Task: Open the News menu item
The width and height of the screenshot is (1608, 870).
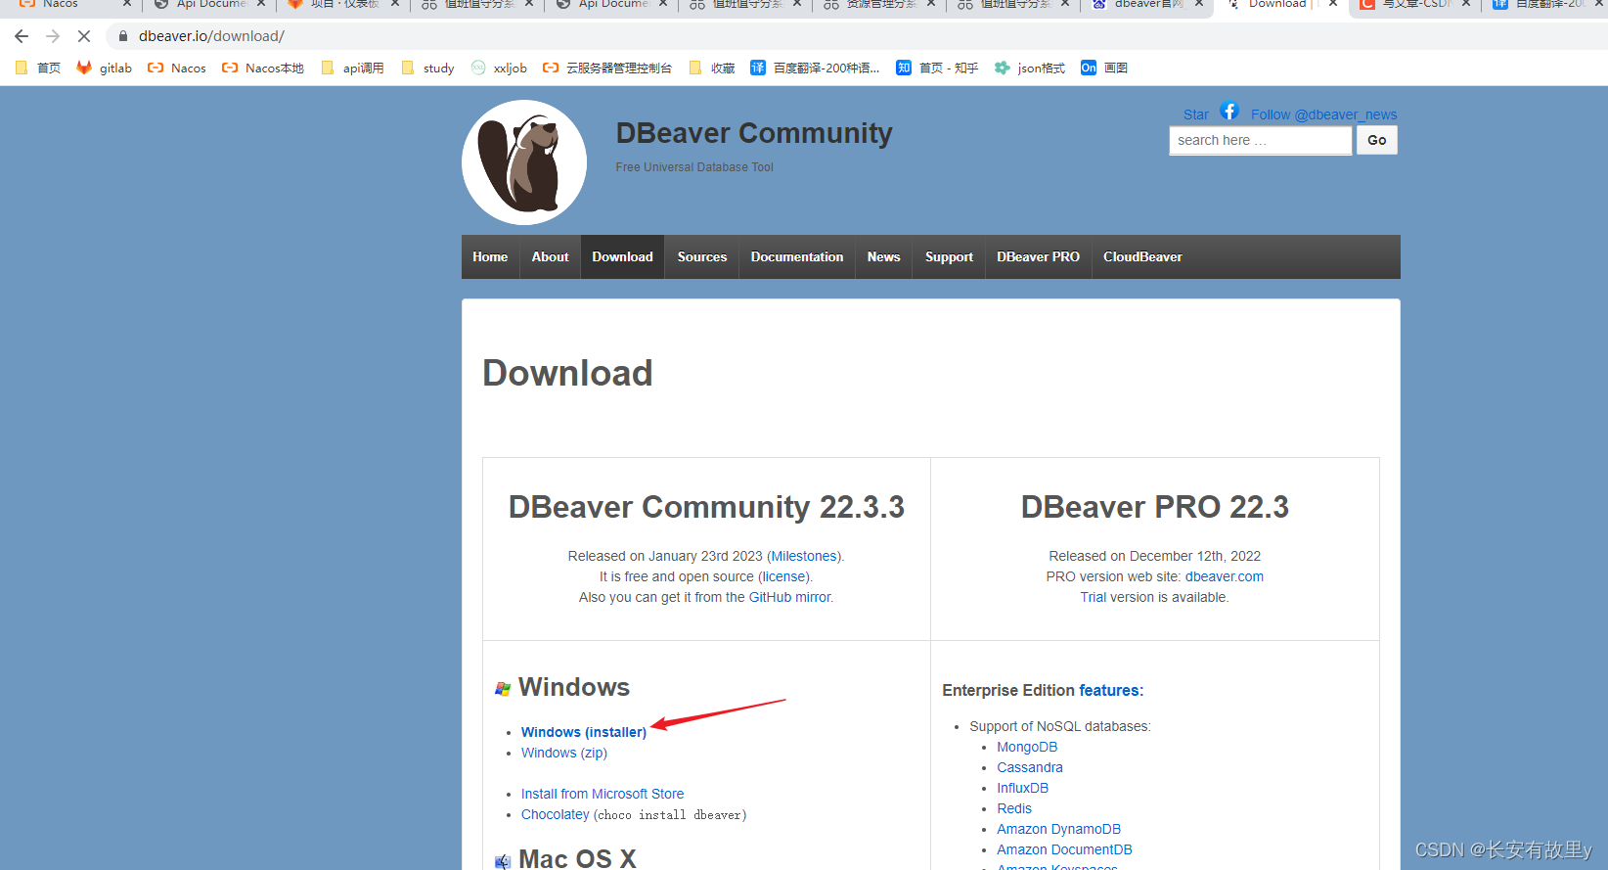Action: [x=883, y=256]
